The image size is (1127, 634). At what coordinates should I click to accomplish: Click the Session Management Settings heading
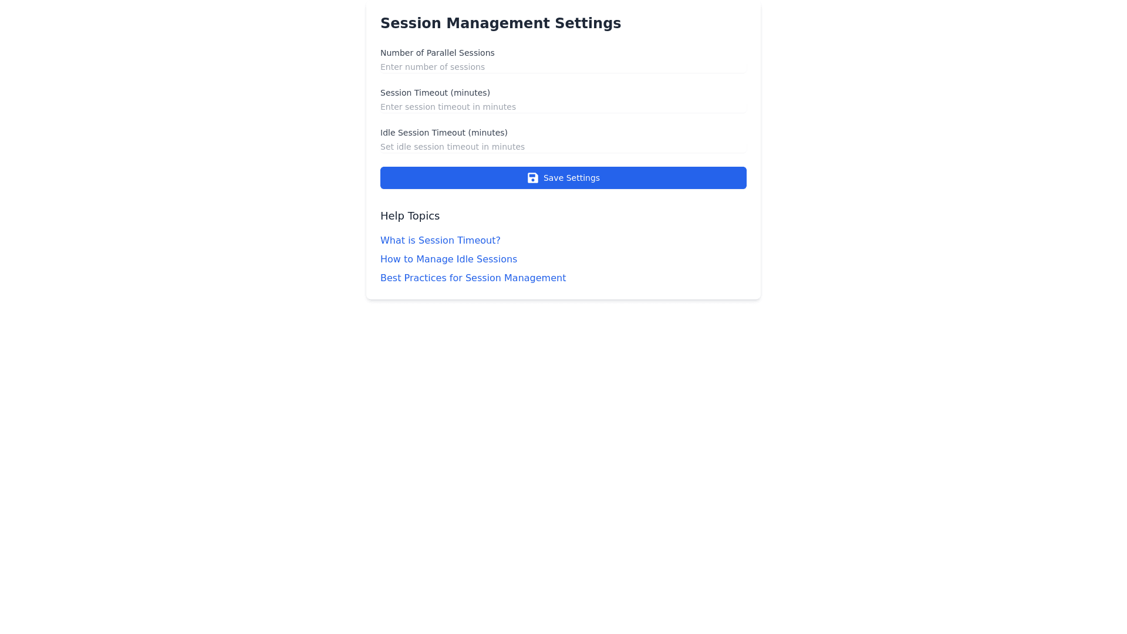pos(500,23)
